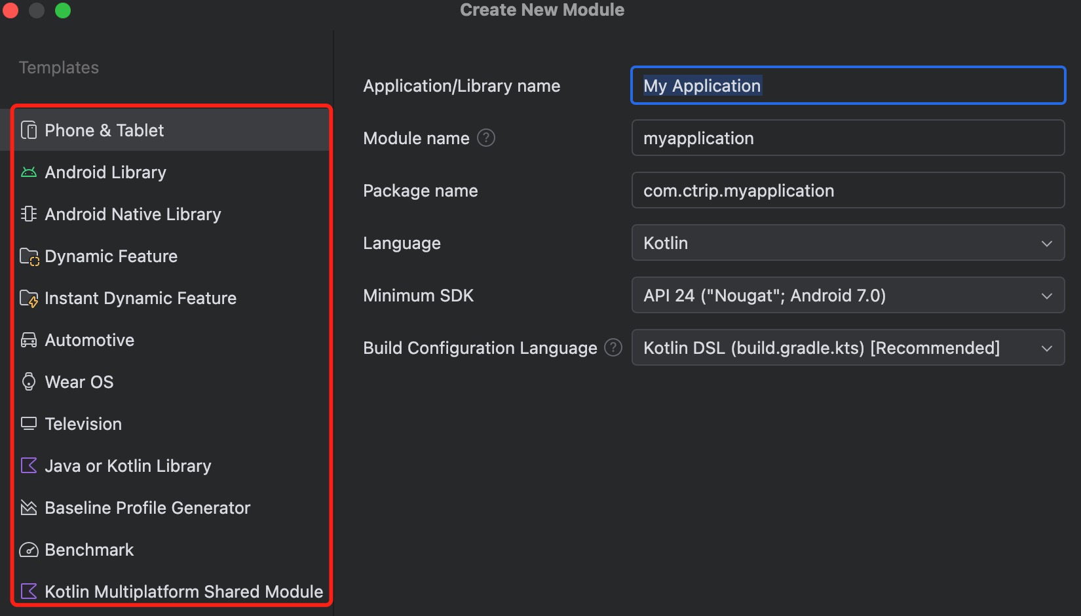The width and height of the screenshot is (1081, 616).
Task: Click the Phone & Tablet template icon
Action: (x=29, y=130)
